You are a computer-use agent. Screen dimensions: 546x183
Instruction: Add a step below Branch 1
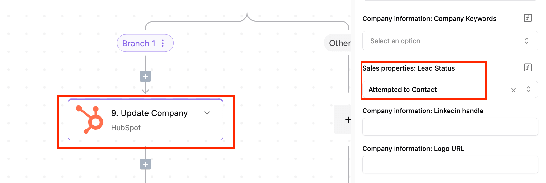pyautogui.click(x=145, y=77)
